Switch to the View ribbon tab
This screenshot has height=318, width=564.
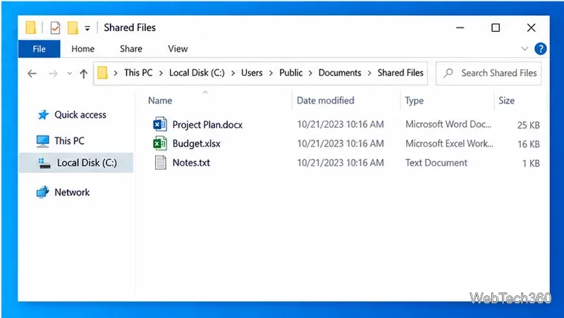(178, 49)
